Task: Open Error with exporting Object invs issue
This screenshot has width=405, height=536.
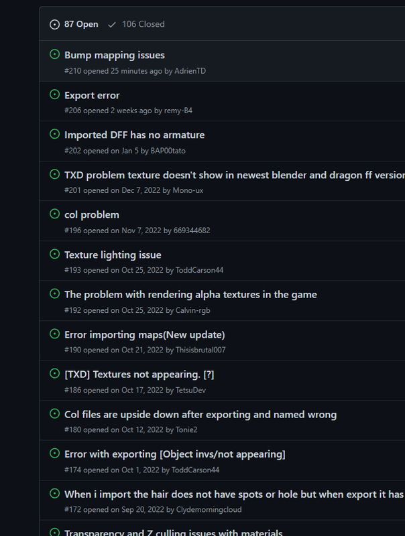Action: [x=174, y=454]
